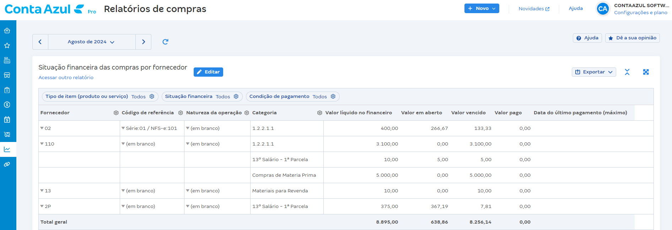The width and height of the screenshot is (672, 230).
Task: Open Ajuda in top header
Action: coord(576,9)
